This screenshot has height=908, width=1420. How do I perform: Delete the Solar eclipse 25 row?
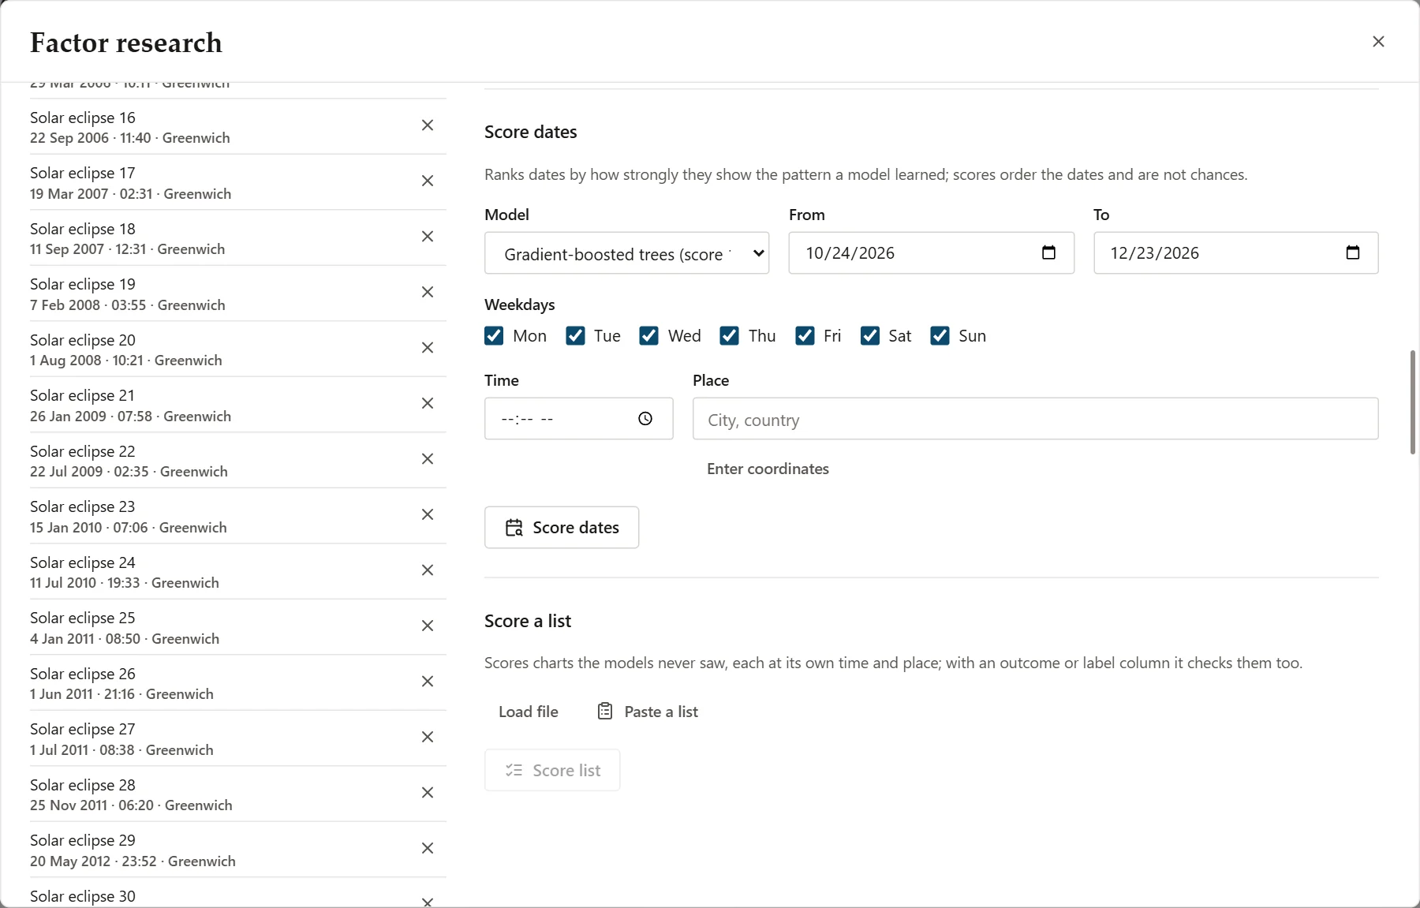pyautogui.click(x=428, y=626)
